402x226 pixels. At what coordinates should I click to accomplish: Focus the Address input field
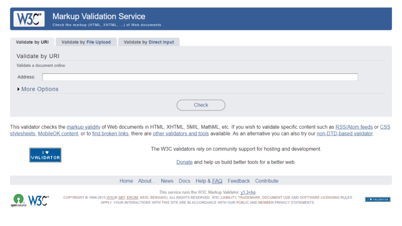[200, 77]
